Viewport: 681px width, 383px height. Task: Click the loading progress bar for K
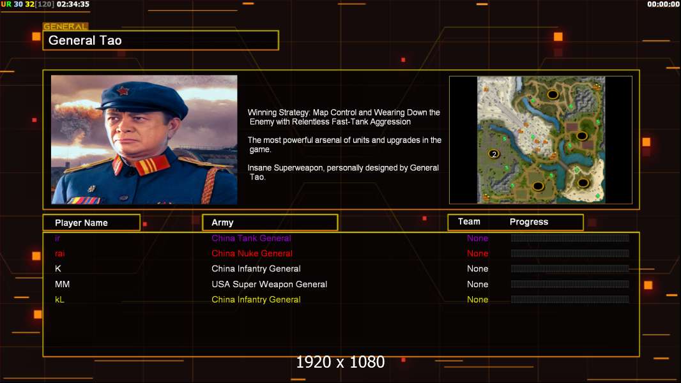tap(570, 269)
